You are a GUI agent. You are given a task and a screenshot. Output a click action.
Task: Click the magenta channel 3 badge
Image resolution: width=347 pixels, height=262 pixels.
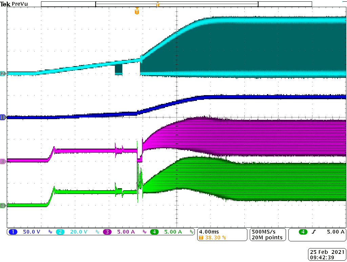pos(107,232)
